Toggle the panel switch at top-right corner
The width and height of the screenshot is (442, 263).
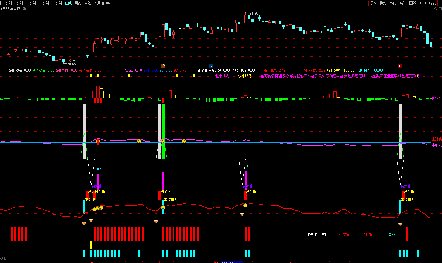click(x=440, y=9)
